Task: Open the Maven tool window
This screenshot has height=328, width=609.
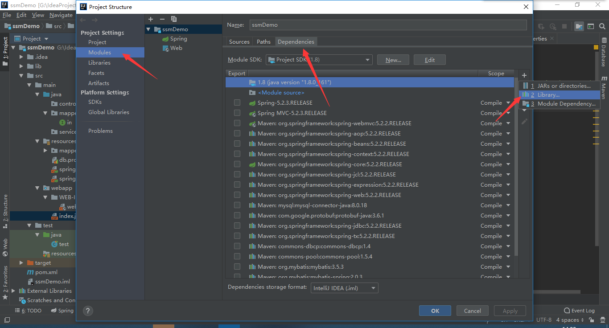Action: pyautogui.click(x=604, y=87)
